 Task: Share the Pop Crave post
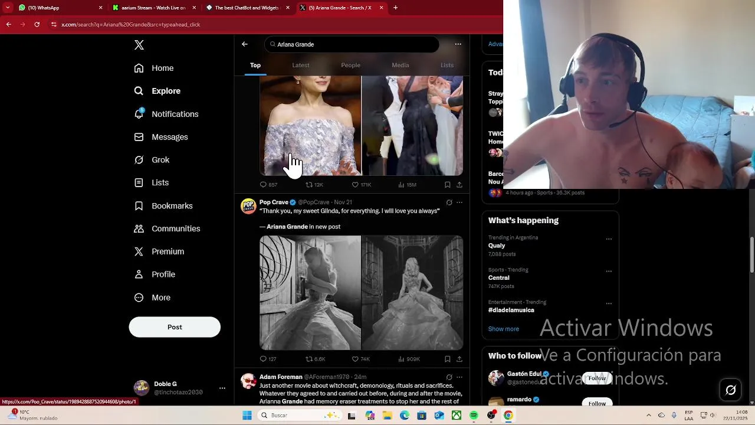459,359
